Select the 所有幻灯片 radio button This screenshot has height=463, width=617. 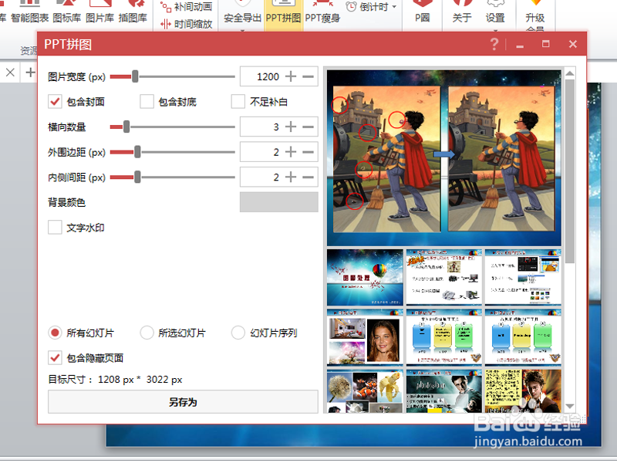[55, 333]
